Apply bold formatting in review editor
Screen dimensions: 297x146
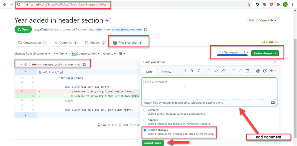[x=192, y=71]
